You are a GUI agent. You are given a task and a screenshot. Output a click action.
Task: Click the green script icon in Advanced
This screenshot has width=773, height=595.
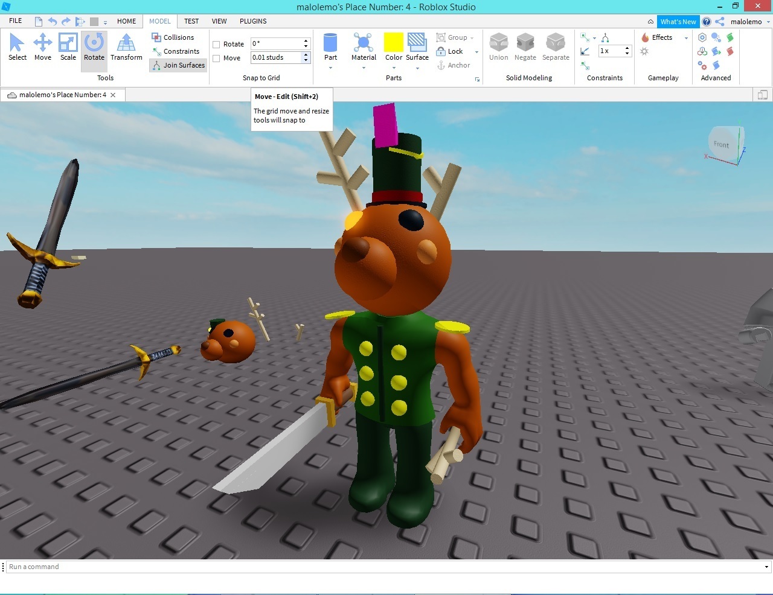pos(730,37)
